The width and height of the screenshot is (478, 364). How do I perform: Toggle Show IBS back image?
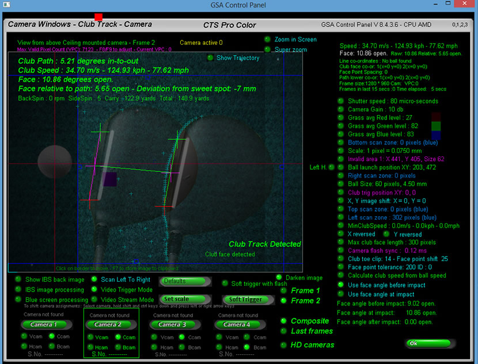(18, 279)
